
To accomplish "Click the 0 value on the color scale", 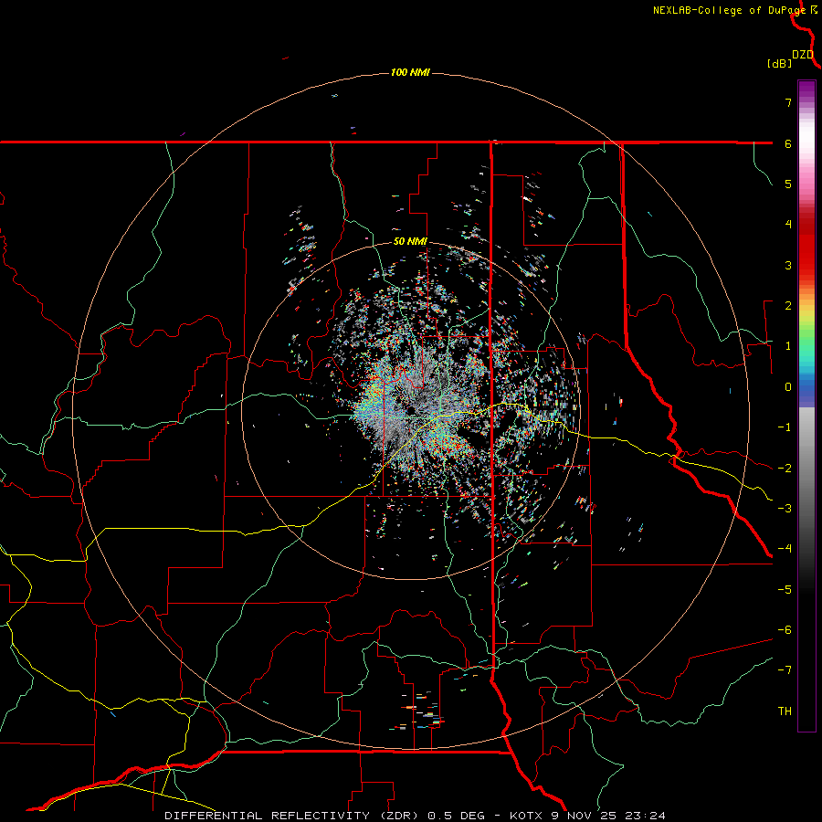I will click(788, 387).
